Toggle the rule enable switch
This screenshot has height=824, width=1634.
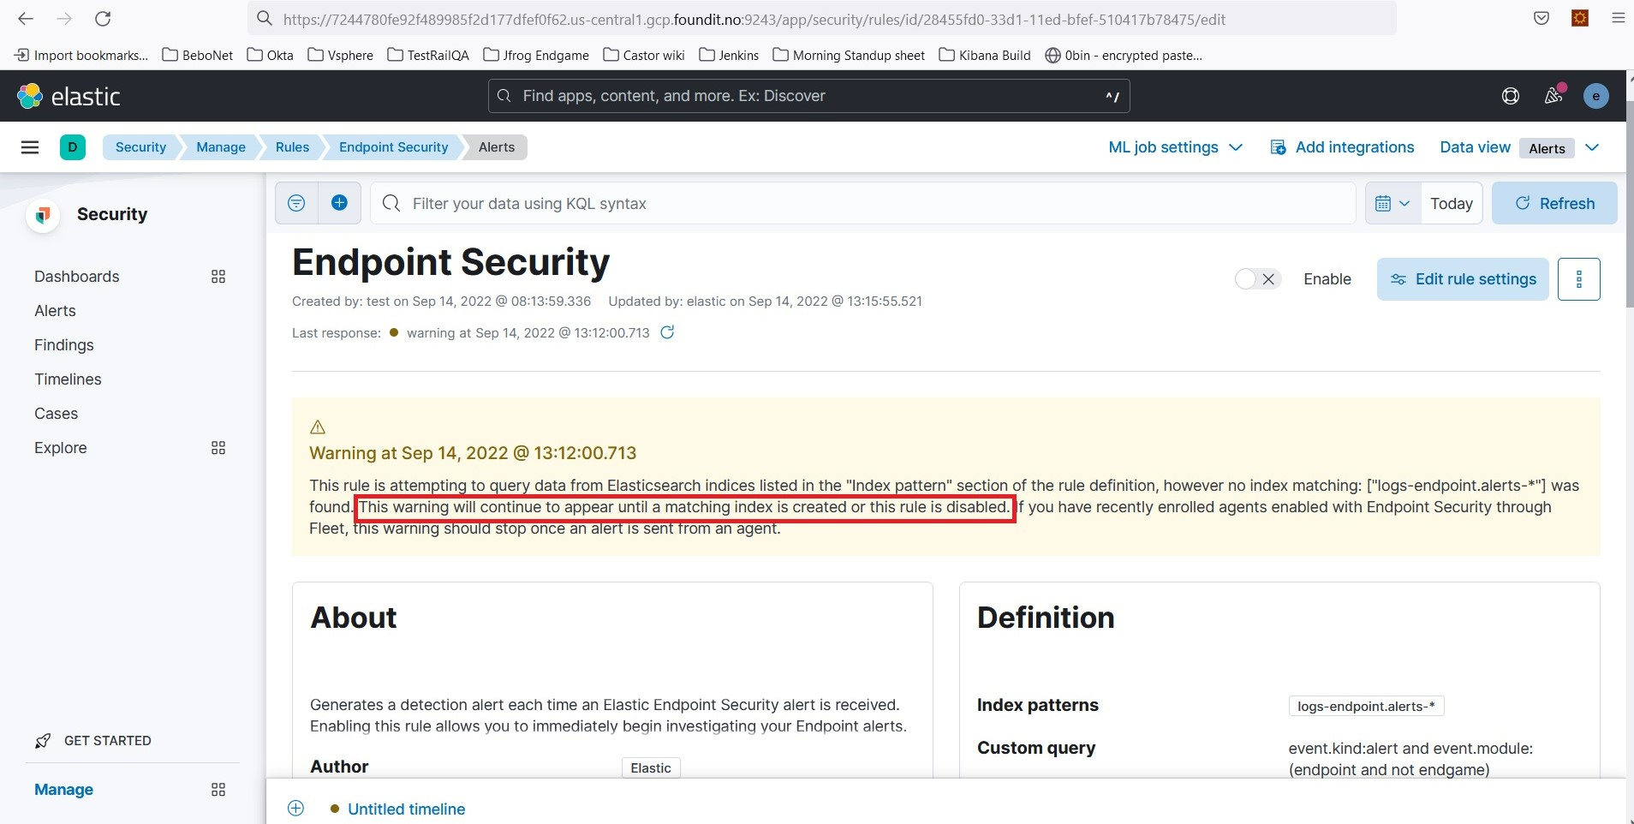click(1246, 278)
